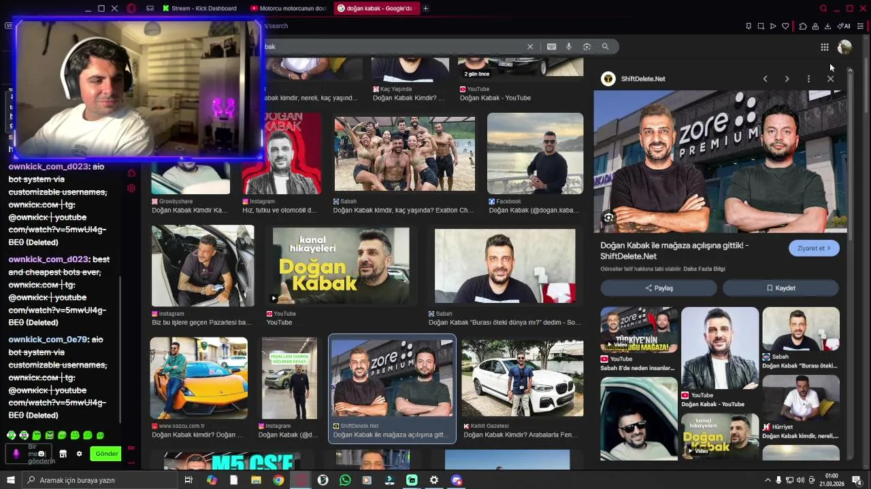This screenshot has width=871, height=489.
Task: Open the Kelkit Gazetesi white BMW thumbnail
Action: [x=522, y=378]
